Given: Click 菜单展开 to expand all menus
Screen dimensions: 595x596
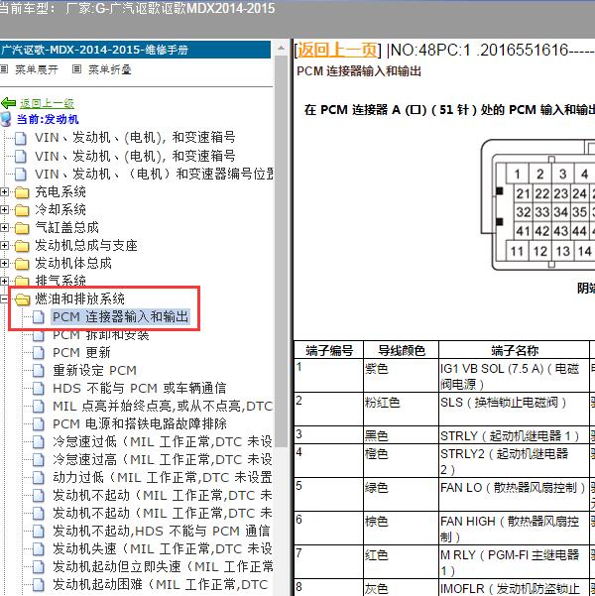Looking at the screenshot, I should pos(37,69).
